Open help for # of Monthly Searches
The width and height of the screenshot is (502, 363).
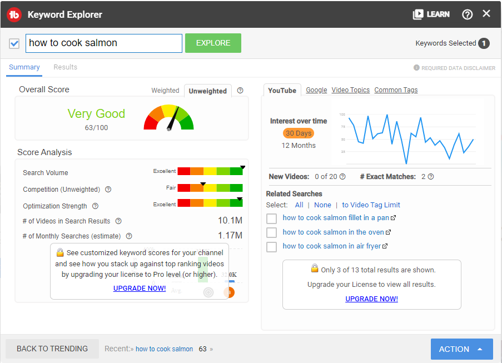coord(129,236)
